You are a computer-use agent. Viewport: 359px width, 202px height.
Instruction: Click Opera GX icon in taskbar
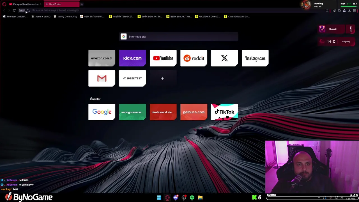click(x=167, y=198)
